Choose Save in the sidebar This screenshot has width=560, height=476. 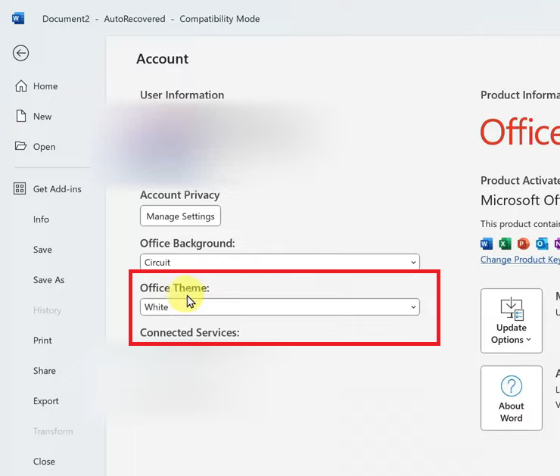pos(42,250)
